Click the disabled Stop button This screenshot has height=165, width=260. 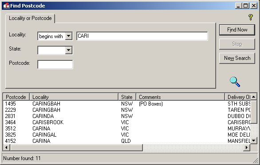coord(237,44)
